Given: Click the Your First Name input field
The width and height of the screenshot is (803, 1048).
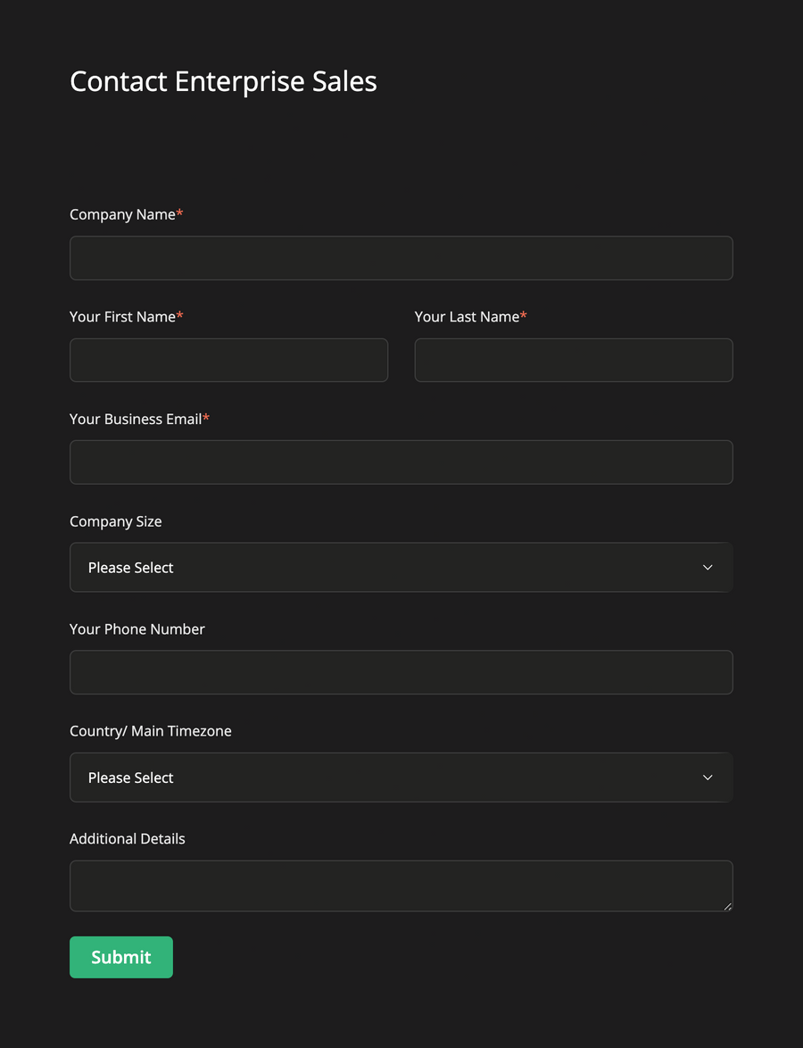Looking at the screenshot, I should (x=228, y=360).
